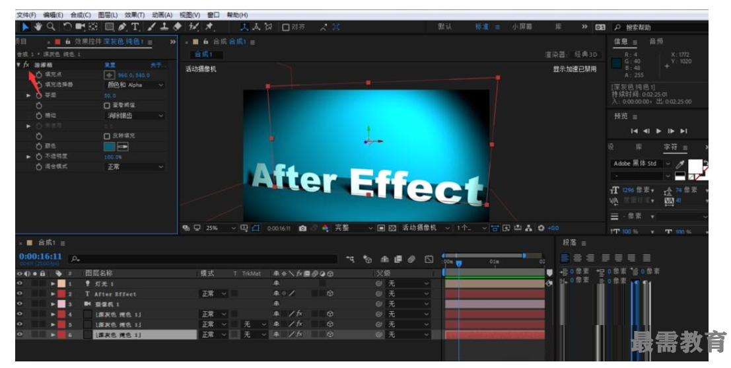The image size is (731, 368).
Task: Select the Brush tool
Action: [151, 27]
